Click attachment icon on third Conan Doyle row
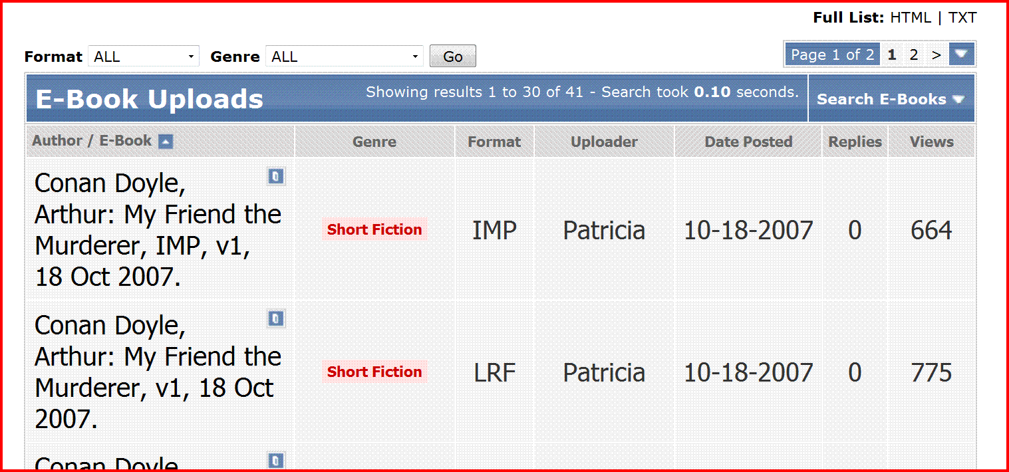The width and height of the screenshot is (1009, 472). [x=276, y=460]
